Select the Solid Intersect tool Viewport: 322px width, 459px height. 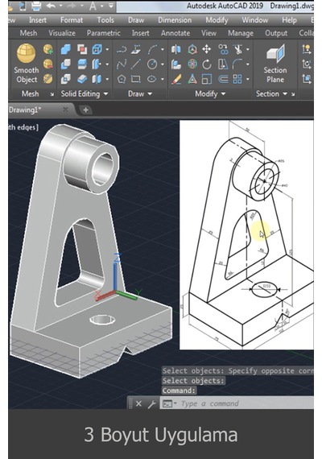(x=66, y=79)
